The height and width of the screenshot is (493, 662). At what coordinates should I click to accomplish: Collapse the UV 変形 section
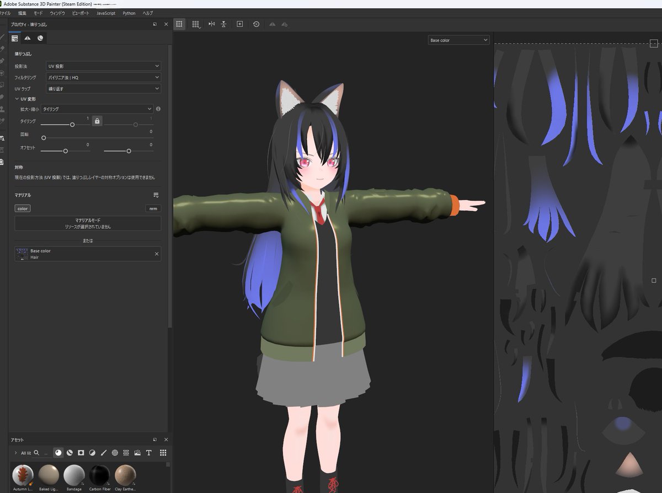18,99
